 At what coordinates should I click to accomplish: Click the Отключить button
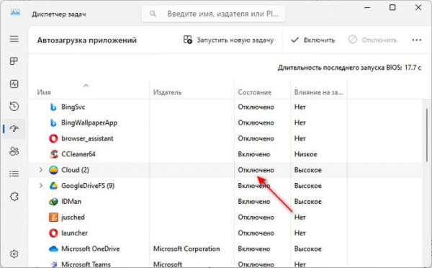point(372,40)
